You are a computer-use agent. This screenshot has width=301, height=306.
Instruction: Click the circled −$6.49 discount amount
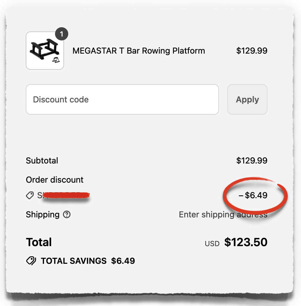253,196
